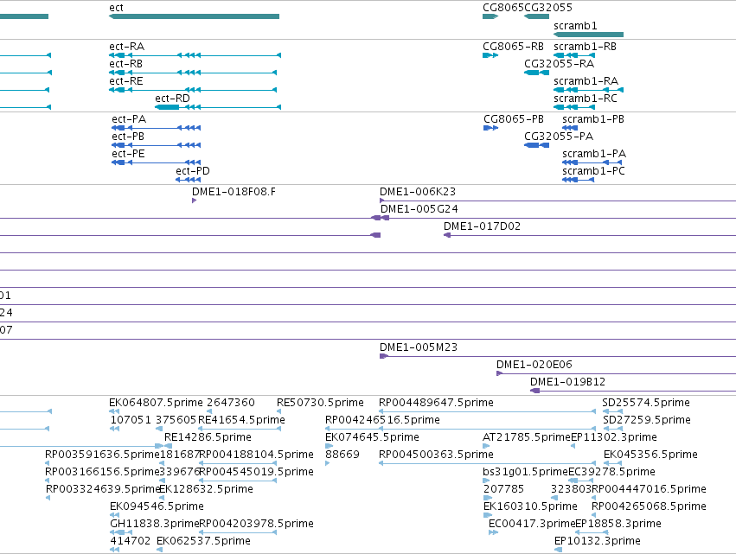This screenshot has width=736, height=554.
Task: Select SD27259.5prime EST label
Action: pyautogui.click(x=647, y=420)
